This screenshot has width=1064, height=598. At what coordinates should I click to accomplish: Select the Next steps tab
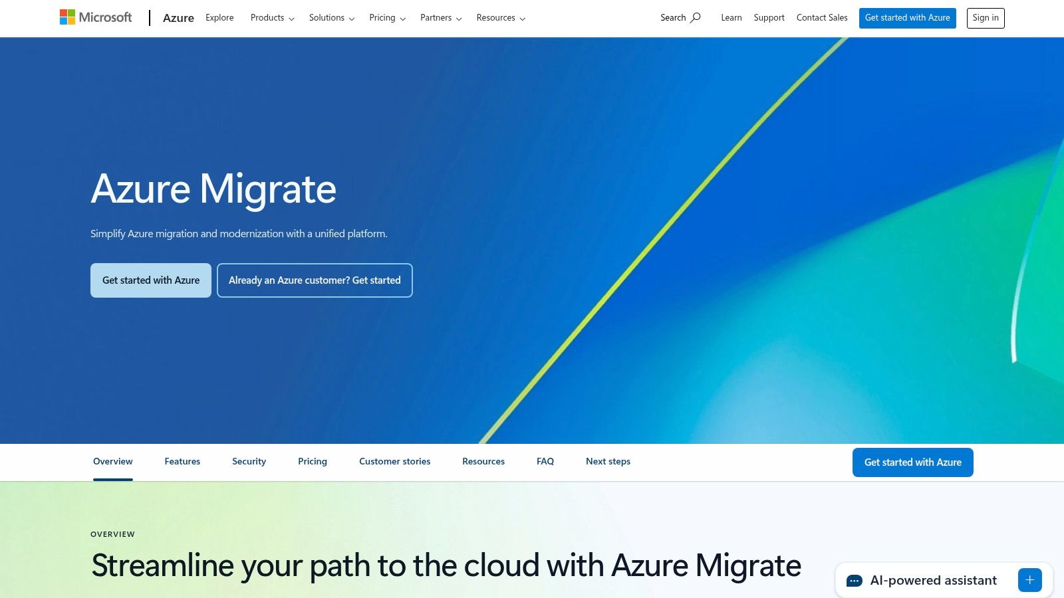607,461
